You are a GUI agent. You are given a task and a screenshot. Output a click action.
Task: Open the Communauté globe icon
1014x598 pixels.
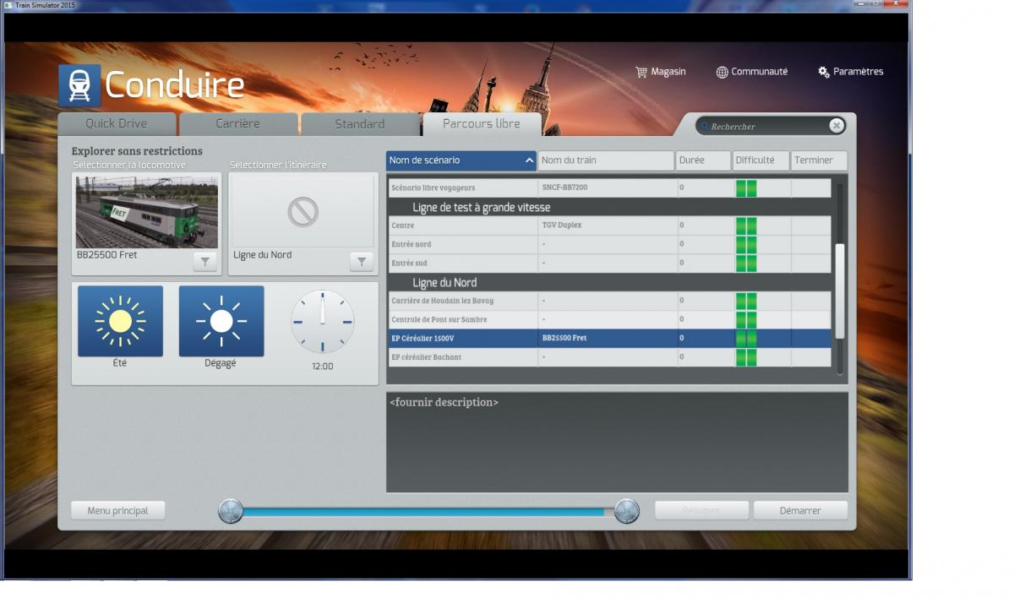click(722, 72)
